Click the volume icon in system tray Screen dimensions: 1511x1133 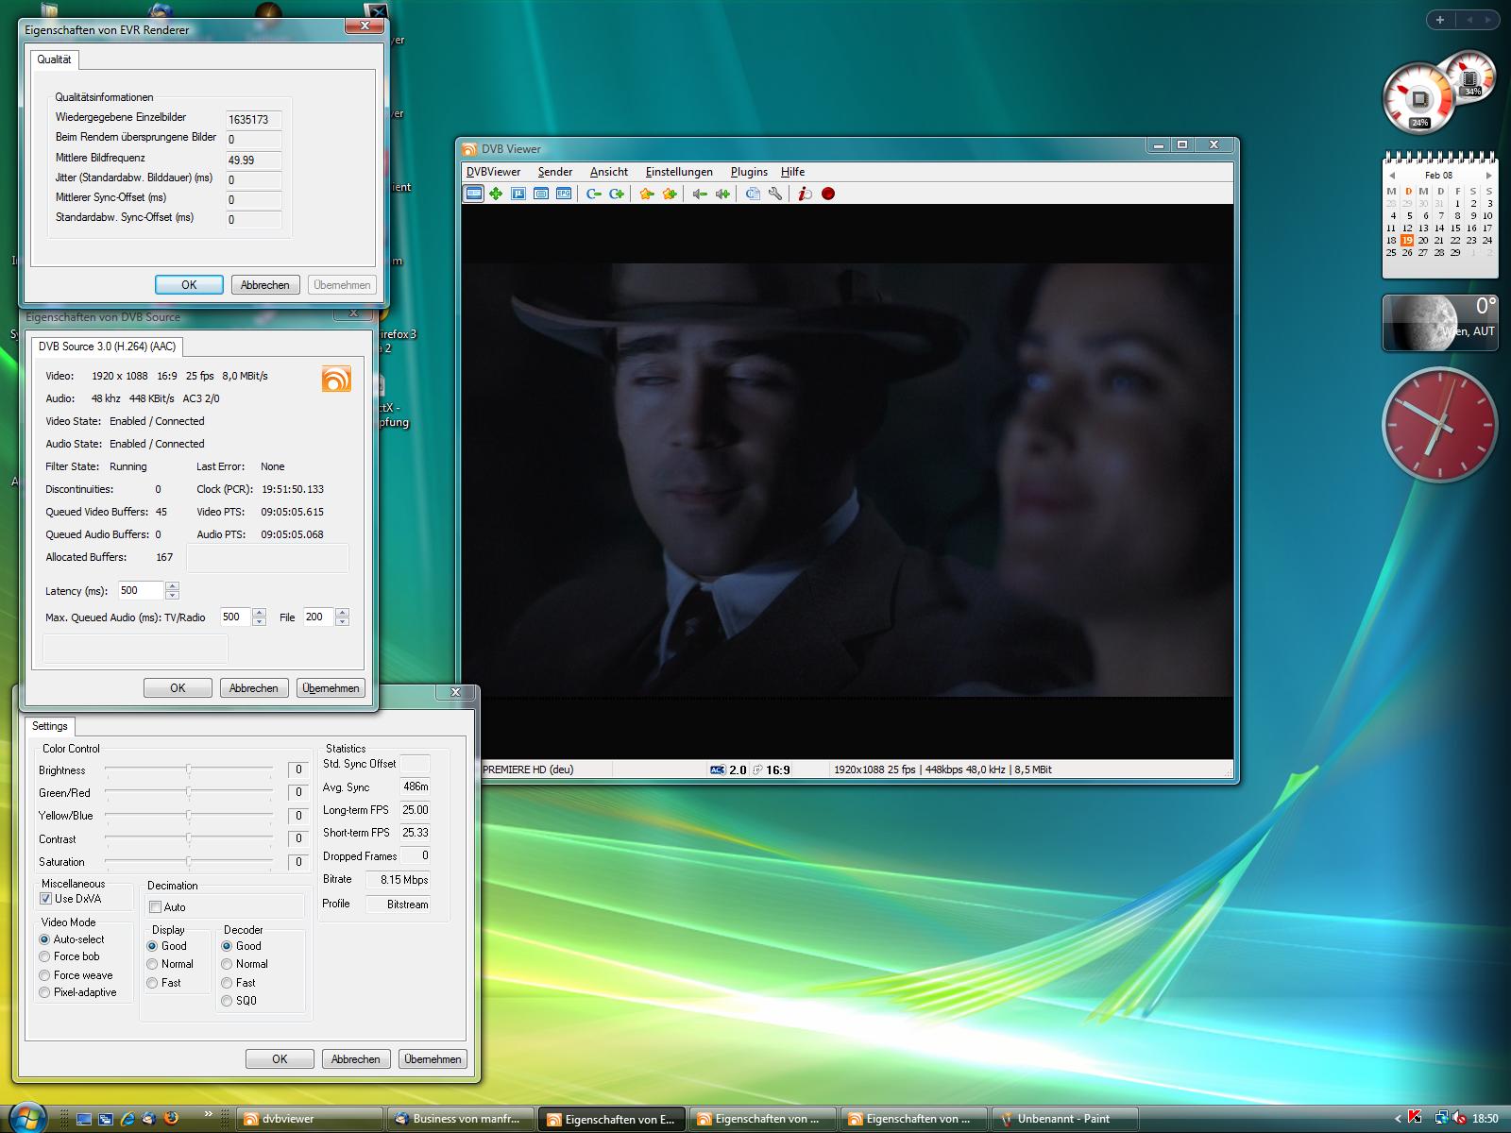pyautogui.click(x=1460, y=1118)
